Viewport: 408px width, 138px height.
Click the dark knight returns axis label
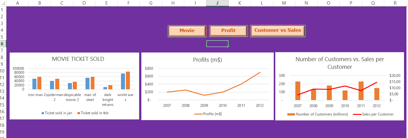coord(108,100)
